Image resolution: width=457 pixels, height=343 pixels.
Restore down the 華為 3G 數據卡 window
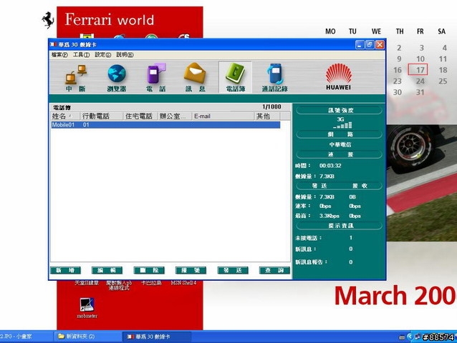pos(370,45)
